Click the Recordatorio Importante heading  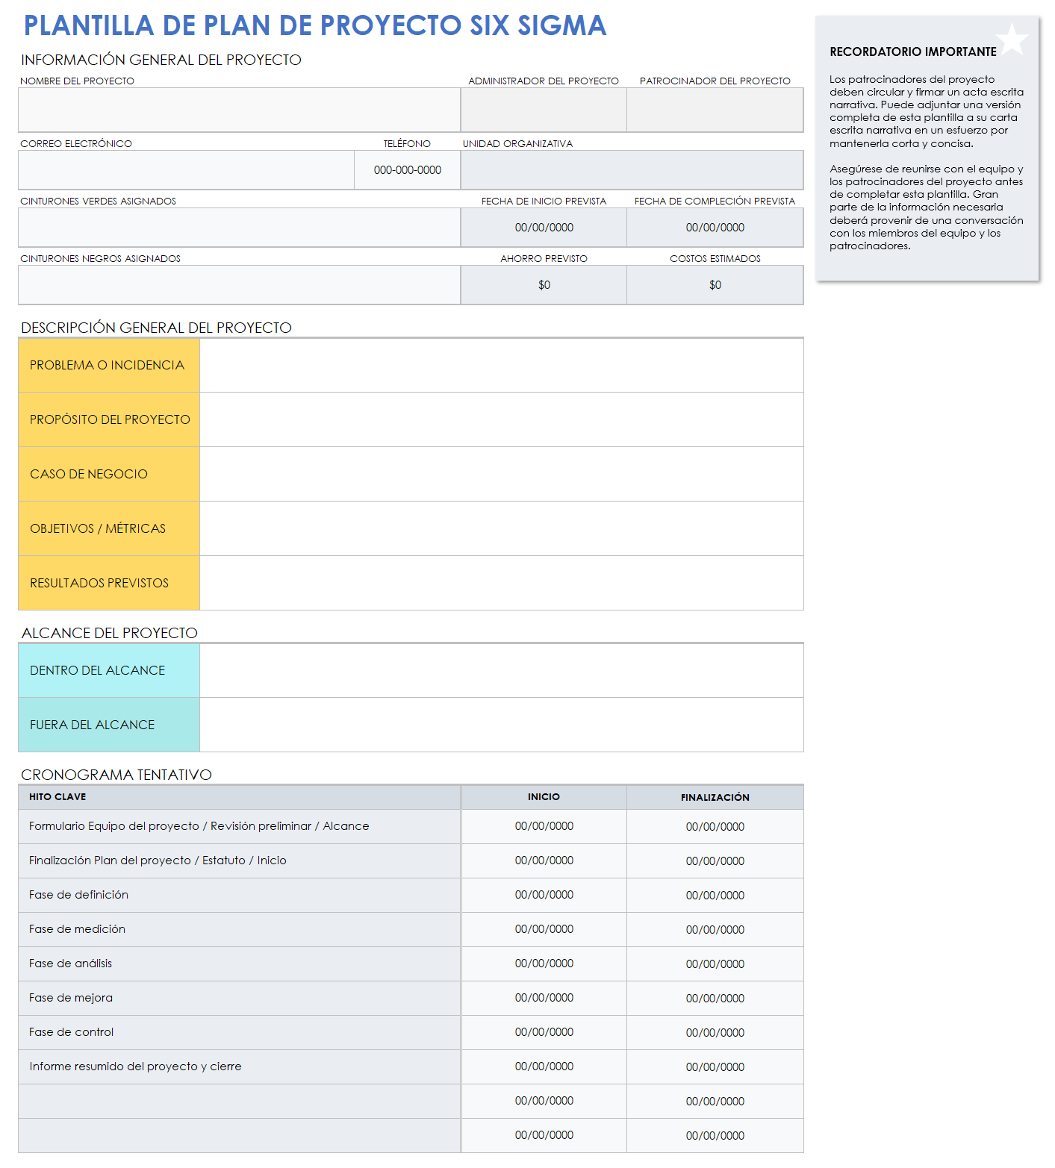tap(913, 51)
